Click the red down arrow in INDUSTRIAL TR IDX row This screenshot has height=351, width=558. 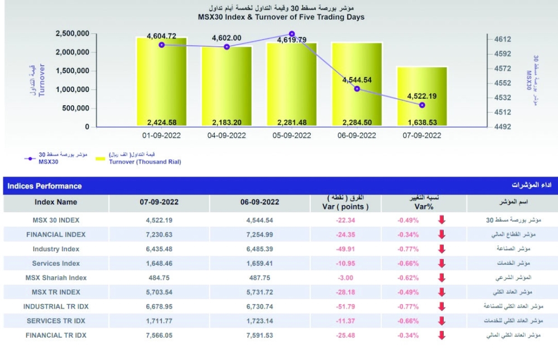click(442, 306)
